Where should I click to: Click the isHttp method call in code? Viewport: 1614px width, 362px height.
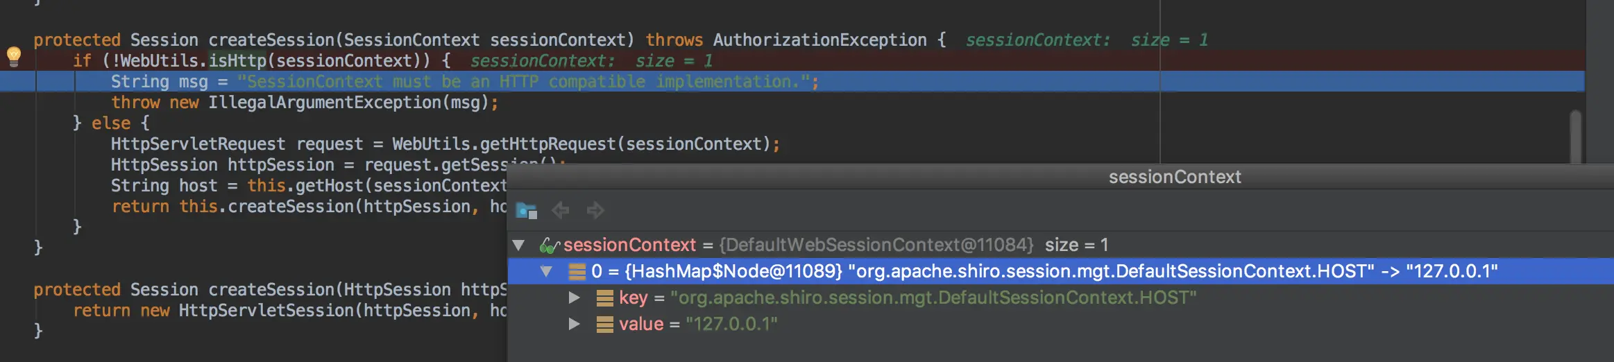(x=237, y=61)
